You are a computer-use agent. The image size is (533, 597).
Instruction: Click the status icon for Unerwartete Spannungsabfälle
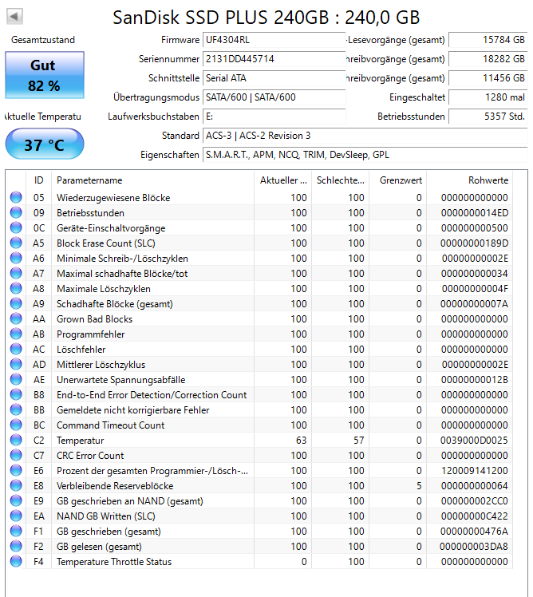[x=16, y=379]
